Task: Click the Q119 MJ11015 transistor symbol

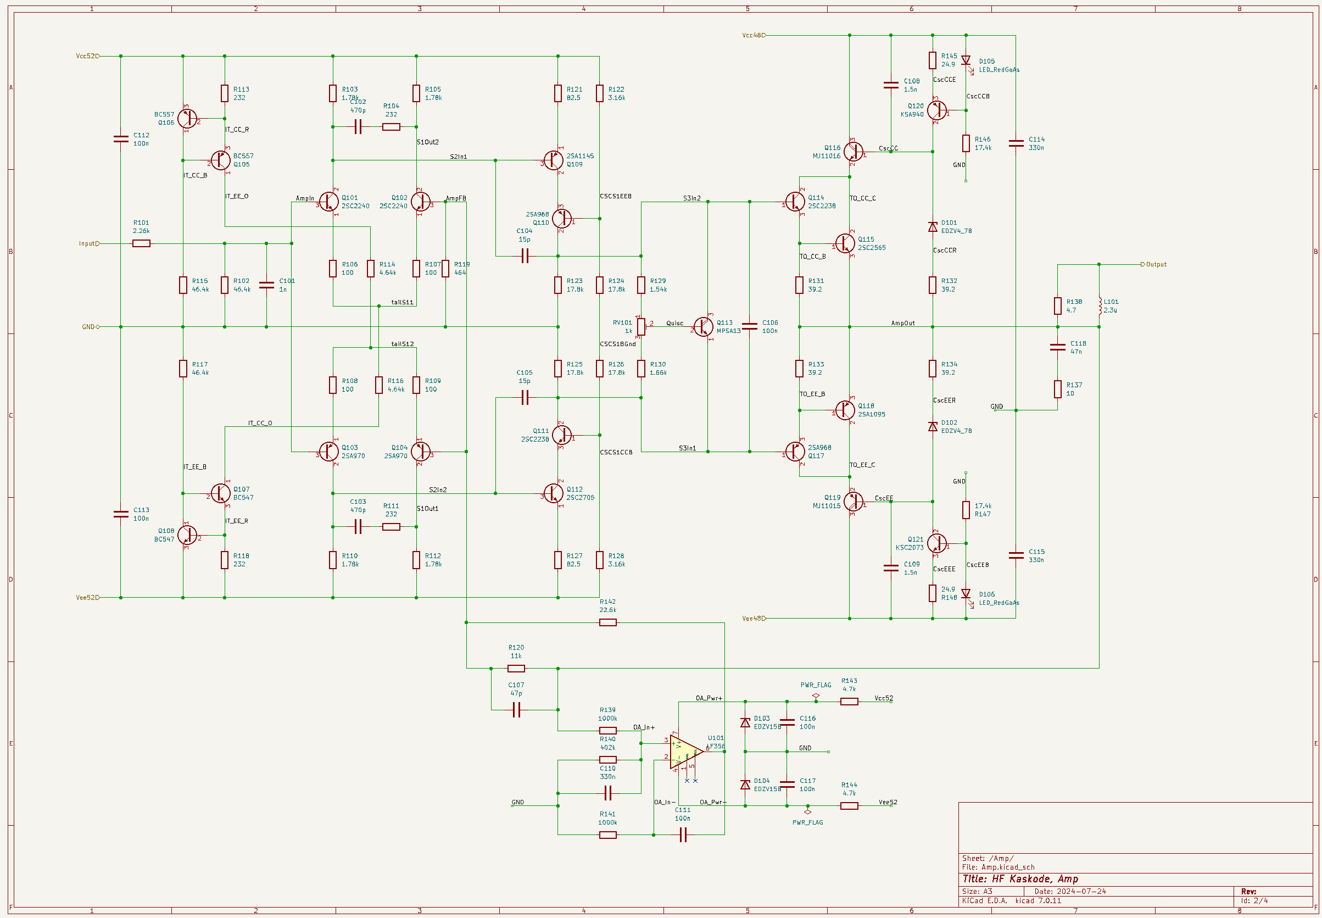Action: [x=854, y=502]
